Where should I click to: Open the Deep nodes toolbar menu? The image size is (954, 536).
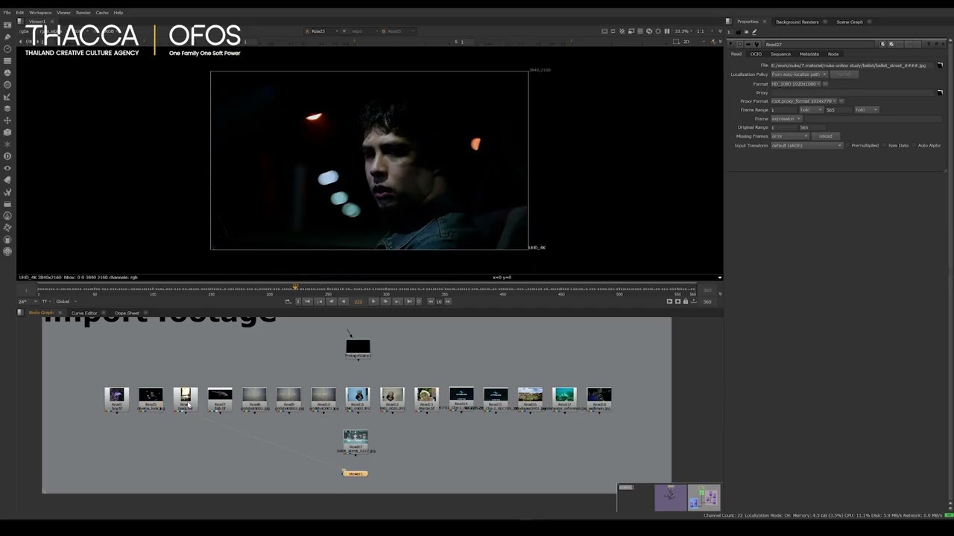(x=7, y=156)
